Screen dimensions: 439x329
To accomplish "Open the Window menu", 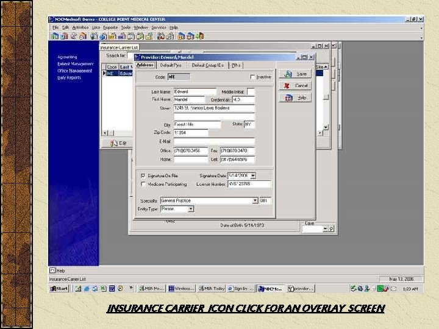I will [x=141, y=27].
